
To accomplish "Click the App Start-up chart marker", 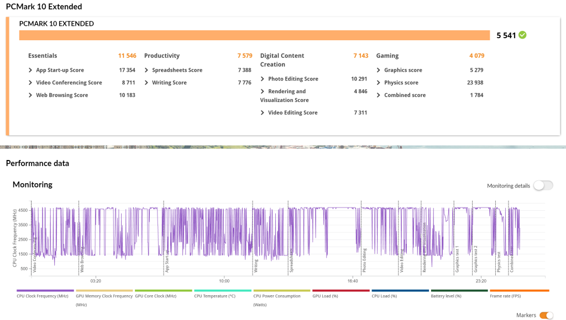I will tap(167, 262).
